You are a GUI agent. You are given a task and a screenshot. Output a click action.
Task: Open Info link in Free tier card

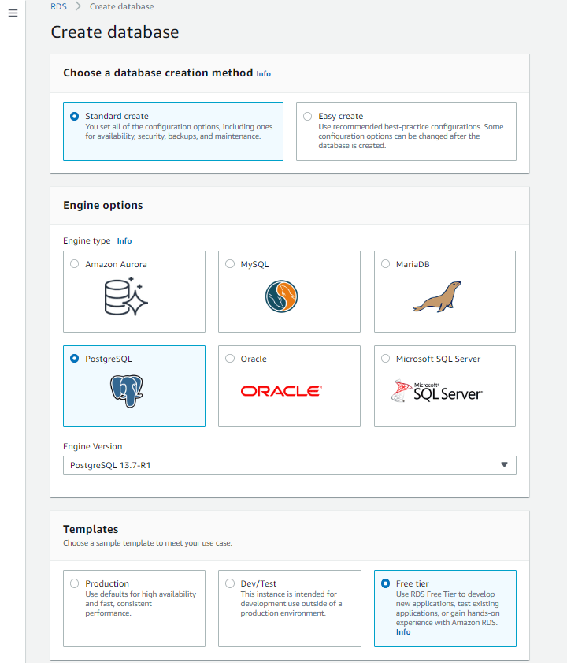(x=403, y=632)
